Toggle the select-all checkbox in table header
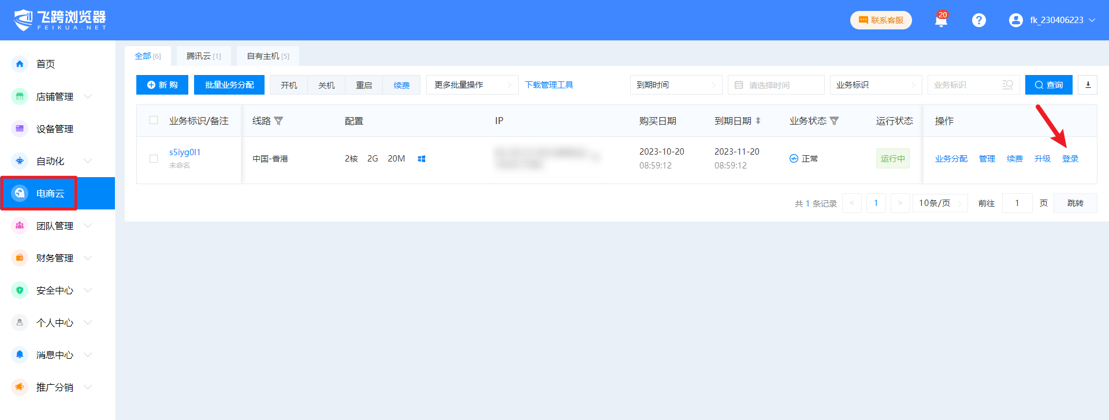1109x420 pixels. 154,121
